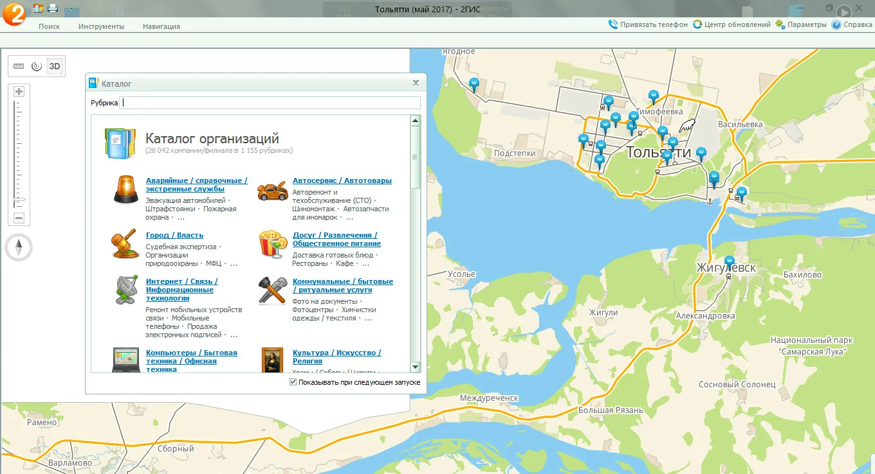Click the Междуреченск label on map

coord(489,398)
